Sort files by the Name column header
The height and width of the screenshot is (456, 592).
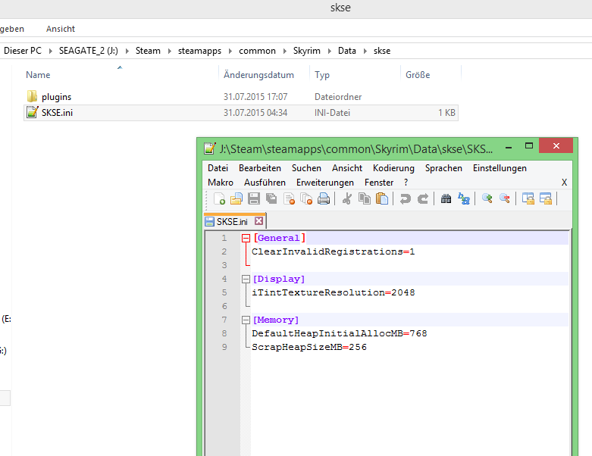120,75
